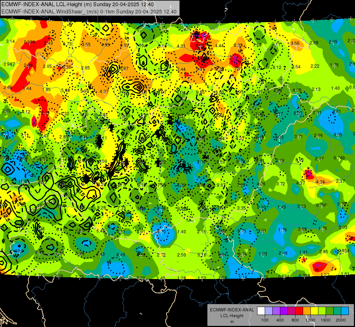Image resolution: width=355 pixels, height=327 pixels.
Task: Click the wind shear value '2.13'
Action: (316, 89)
